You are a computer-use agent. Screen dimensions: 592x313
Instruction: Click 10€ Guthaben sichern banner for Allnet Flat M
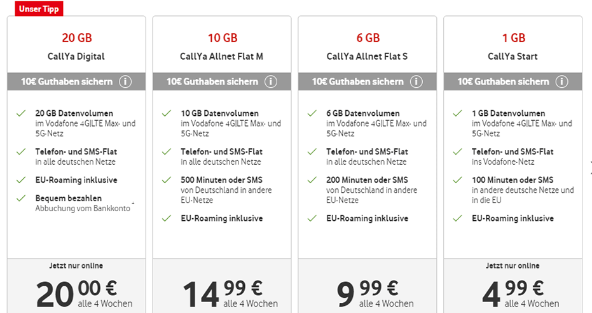(x=222, y=81)
